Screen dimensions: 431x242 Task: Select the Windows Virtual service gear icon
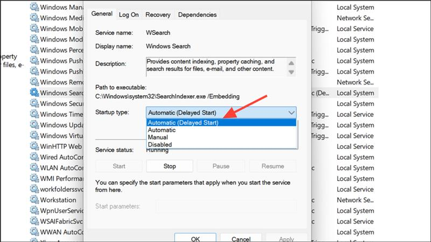click(x=34, y=136)
